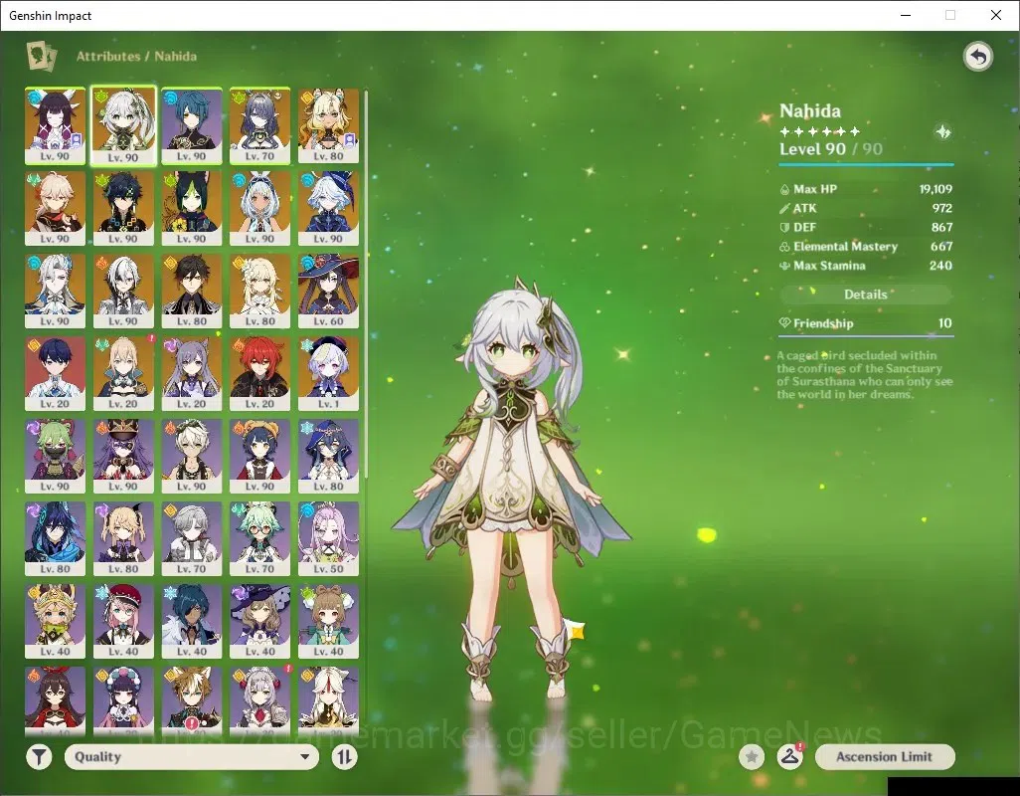
Task: Toggle the ascending/descending sort order icon
Action: (344, 757)
